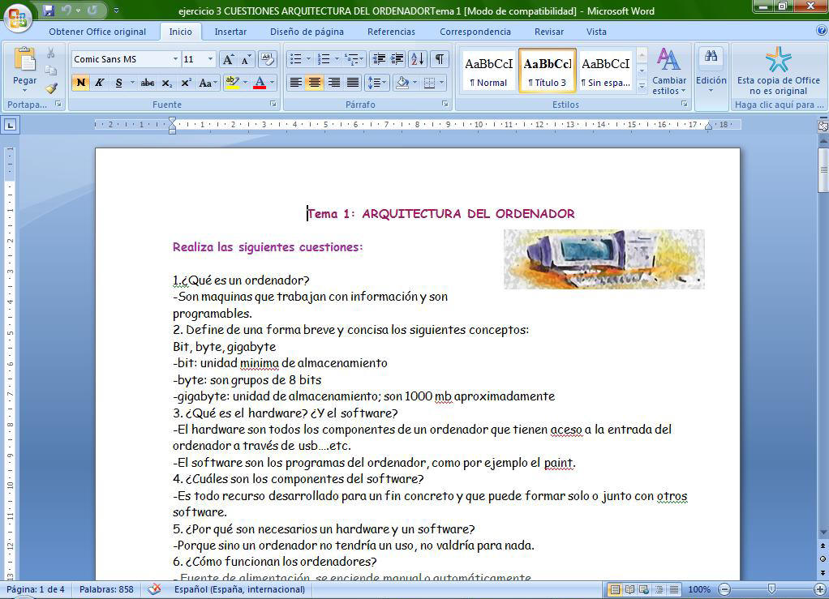
Task: Sort text alphabetically with A-Z icon
Action: tap(418, 58)
